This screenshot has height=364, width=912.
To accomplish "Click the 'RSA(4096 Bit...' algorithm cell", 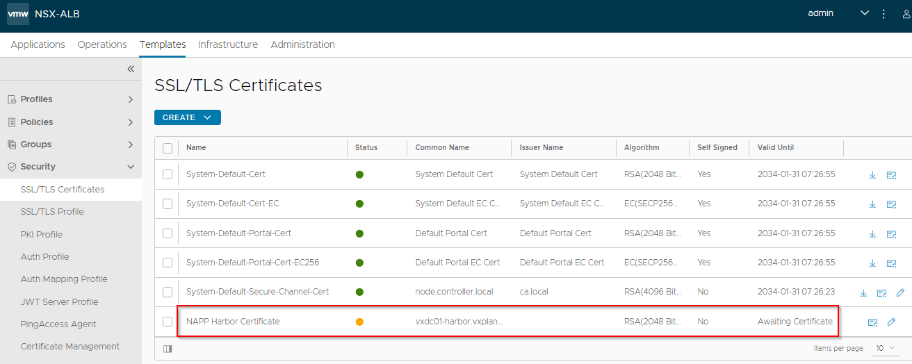I will coord(653,292).
